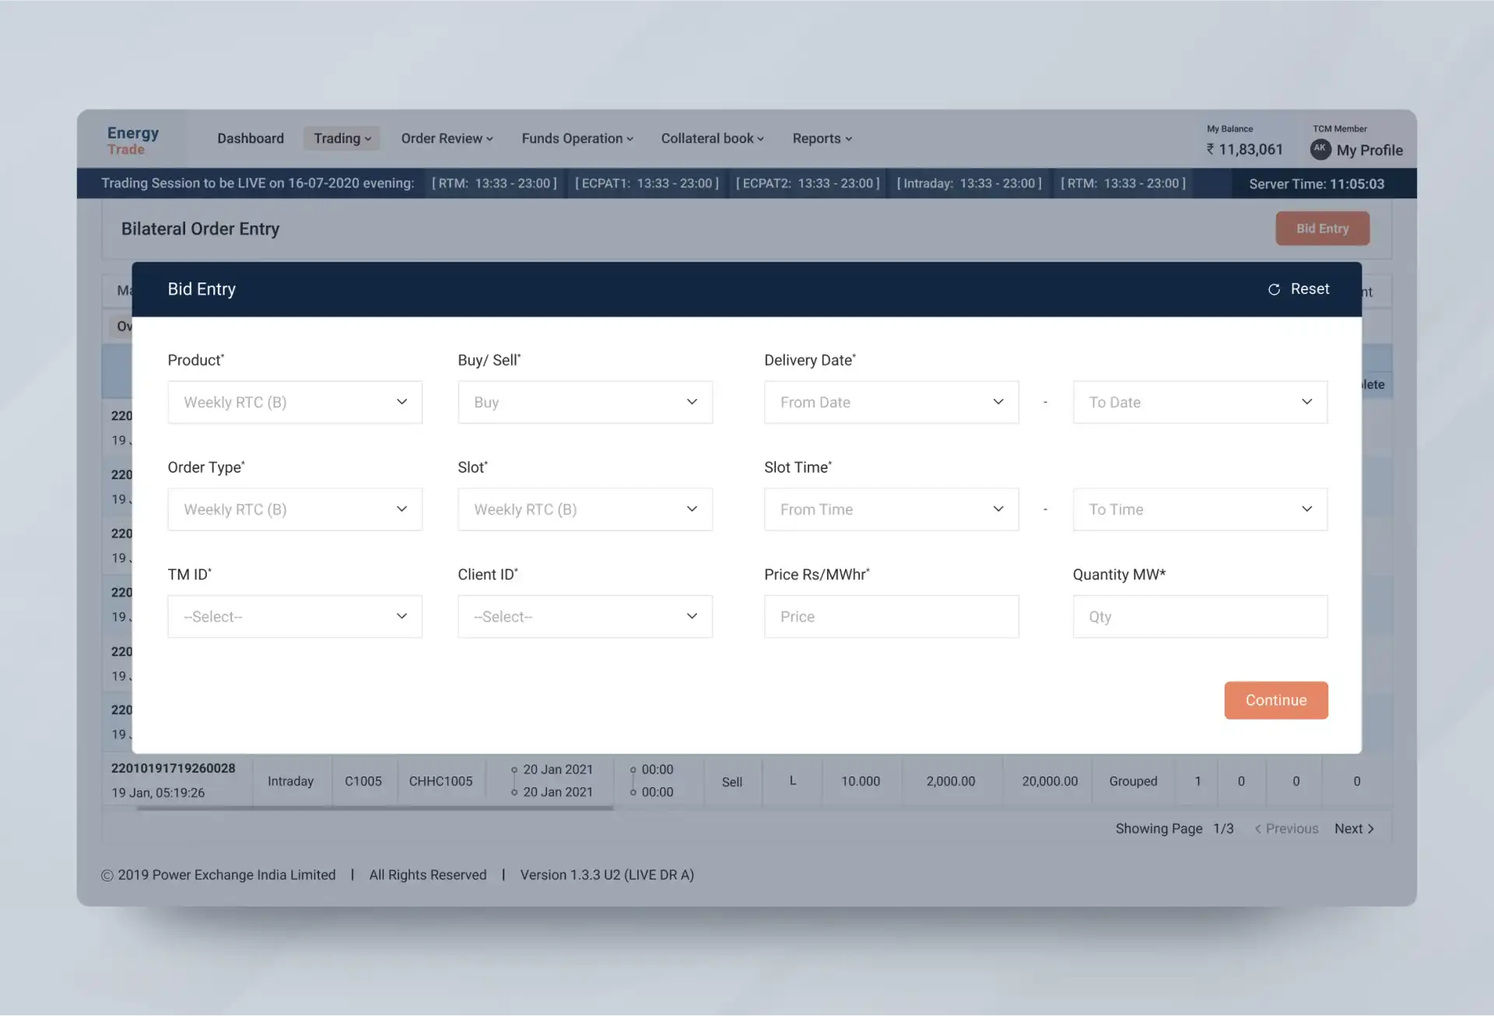Click the My Profile icon top-right
This screenshot has height=1016, width=1494.
(1320, 149)
